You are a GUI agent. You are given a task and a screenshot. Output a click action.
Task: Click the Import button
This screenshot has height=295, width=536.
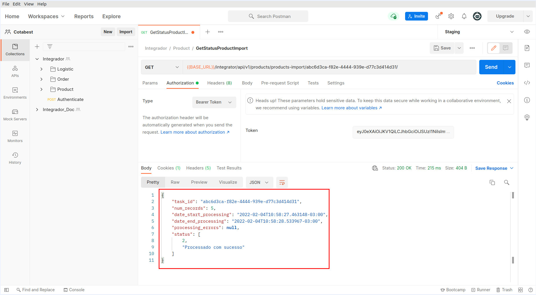click(126, 32)
